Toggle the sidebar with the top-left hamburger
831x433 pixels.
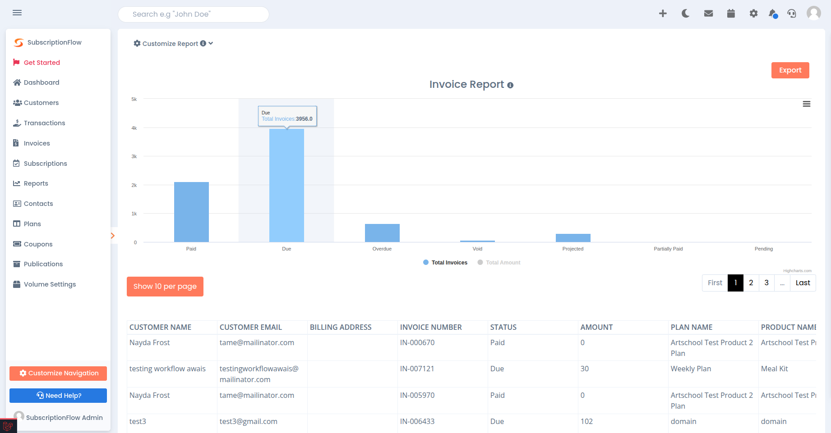[17, 13]
